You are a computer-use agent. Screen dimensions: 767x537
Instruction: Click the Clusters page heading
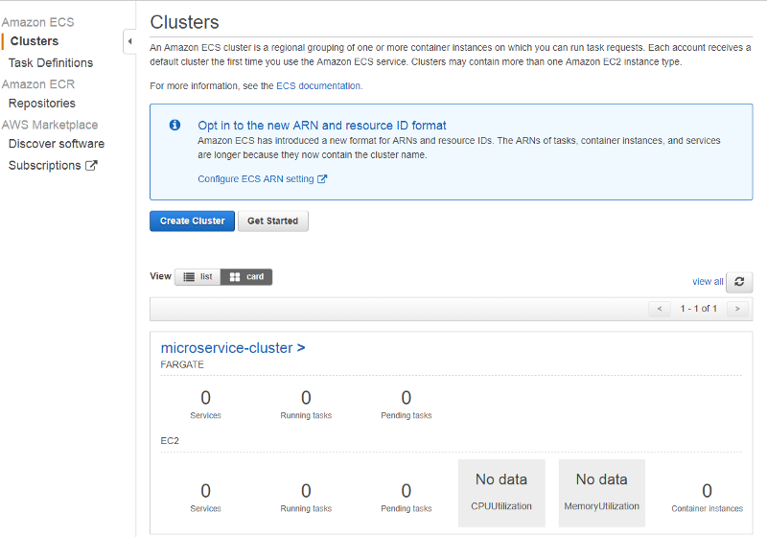[184, 22]
